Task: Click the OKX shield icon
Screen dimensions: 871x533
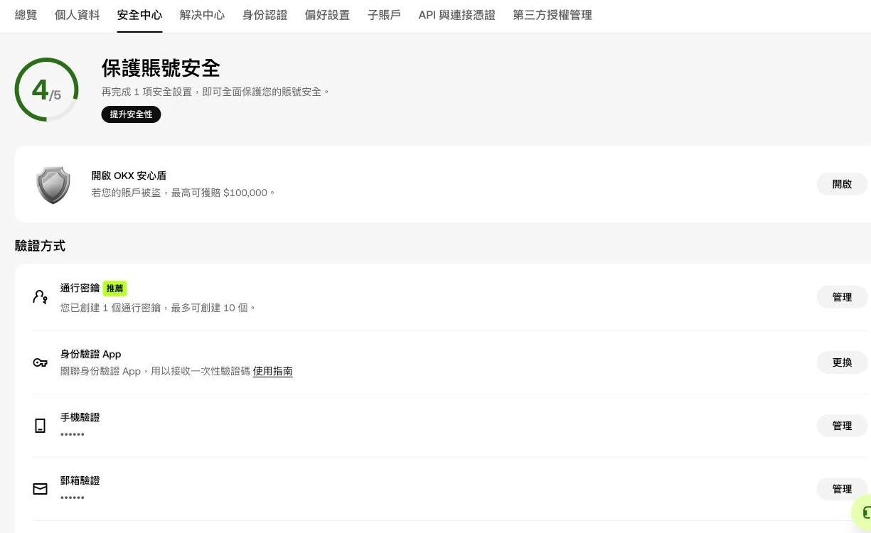Action: click(x=53, y=185)
